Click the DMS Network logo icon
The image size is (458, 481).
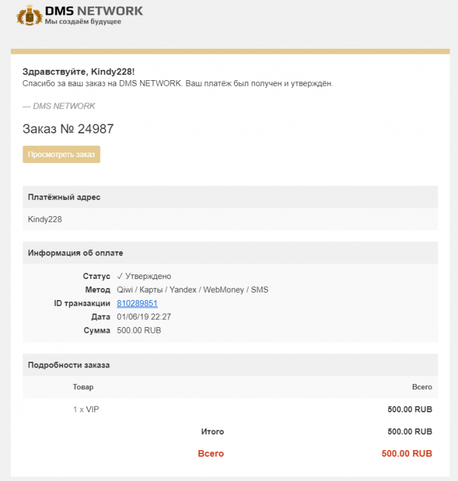(x=29, y=15)
